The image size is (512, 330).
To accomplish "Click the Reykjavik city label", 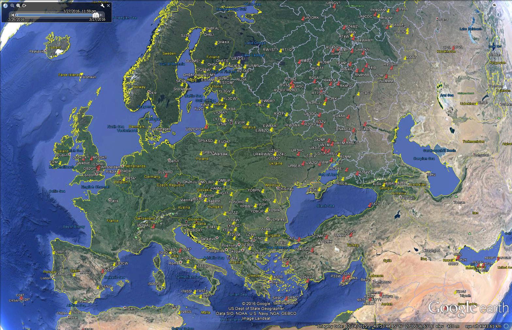I will 36,52.
